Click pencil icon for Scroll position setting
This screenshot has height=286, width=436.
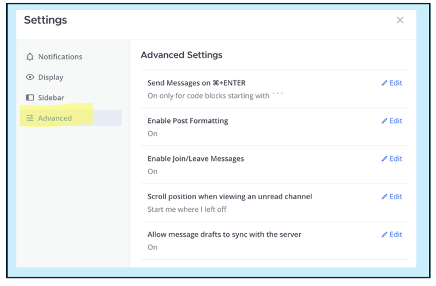click(x=384, y=196)
